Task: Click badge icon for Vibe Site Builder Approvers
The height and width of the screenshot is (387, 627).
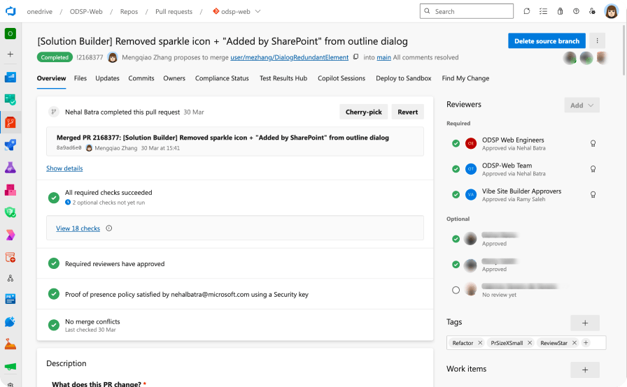Action: point(593,195)
